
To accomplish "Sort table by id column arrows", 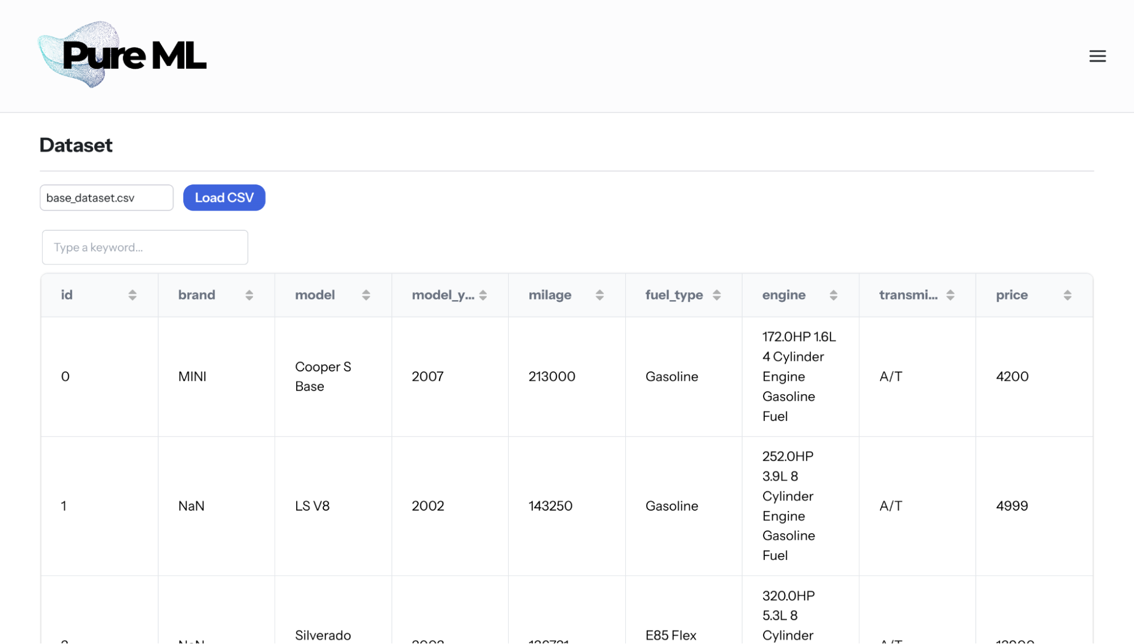I will (132, 295).
